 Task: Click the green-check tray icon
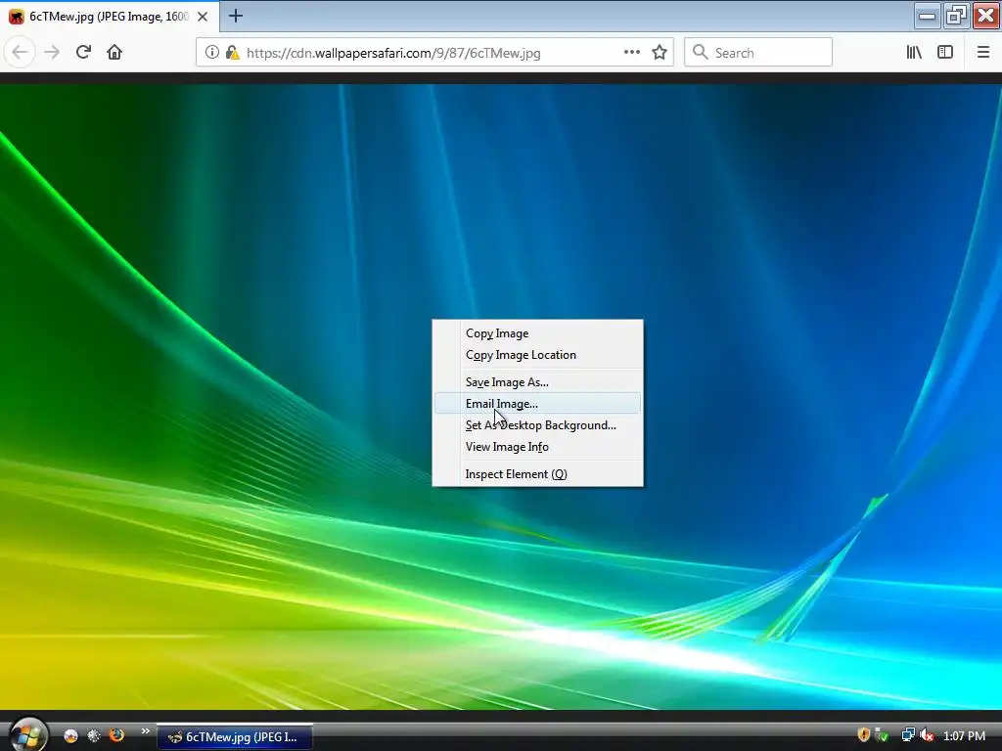(882, 735)
